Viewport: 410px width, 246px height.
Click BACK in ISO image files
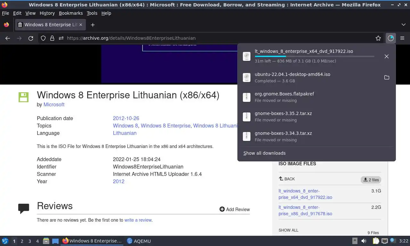[287, 179]
